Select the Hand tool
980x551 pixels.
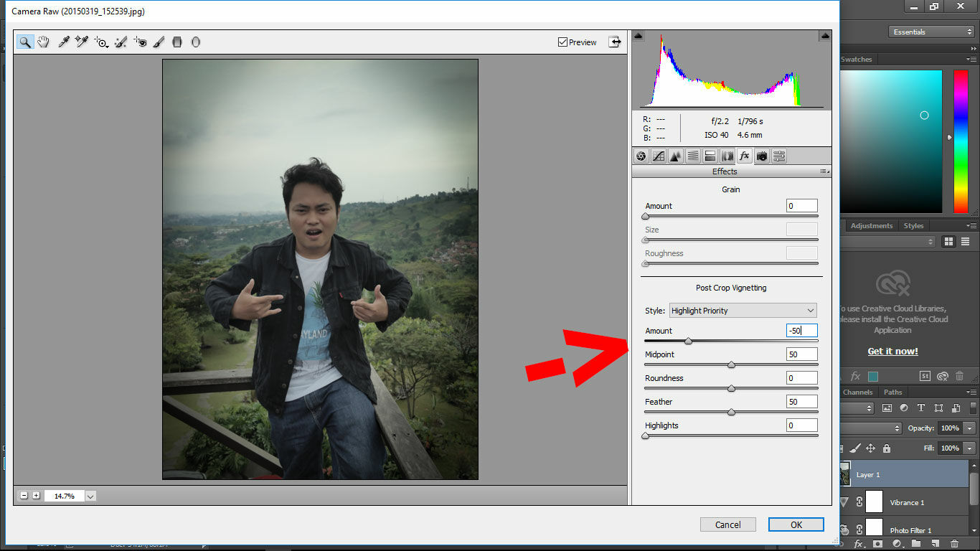[x=43, y=42]
